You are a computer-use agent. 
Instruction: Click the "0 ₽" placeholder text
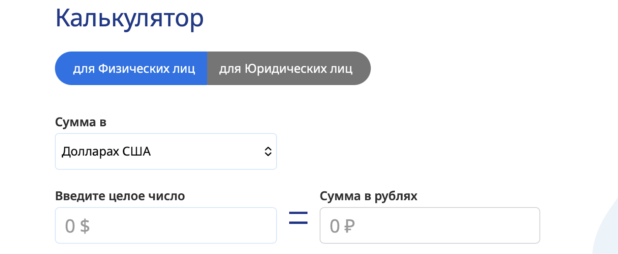[342, 226]
